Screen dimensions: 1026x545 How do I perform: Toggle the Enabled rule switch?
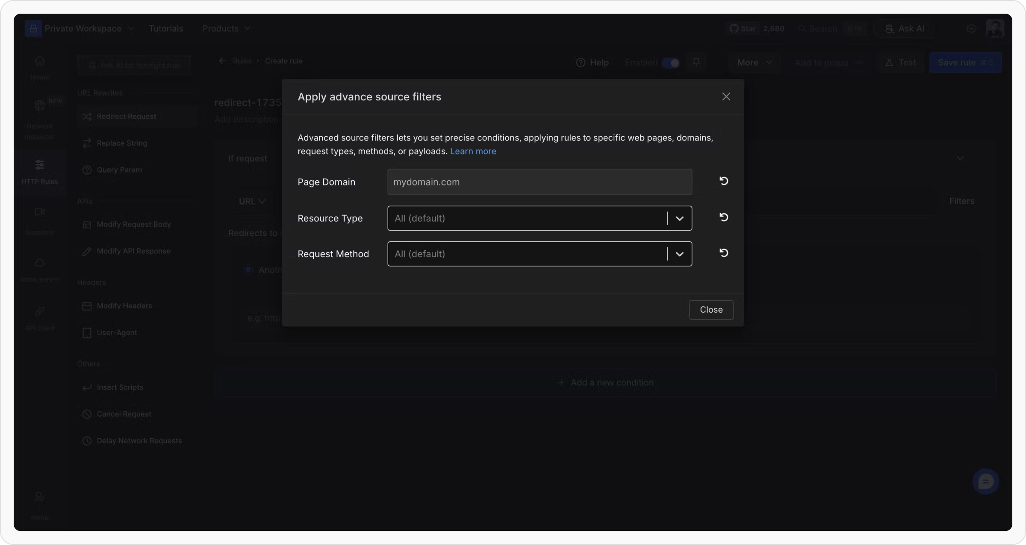tap(670, 63)
